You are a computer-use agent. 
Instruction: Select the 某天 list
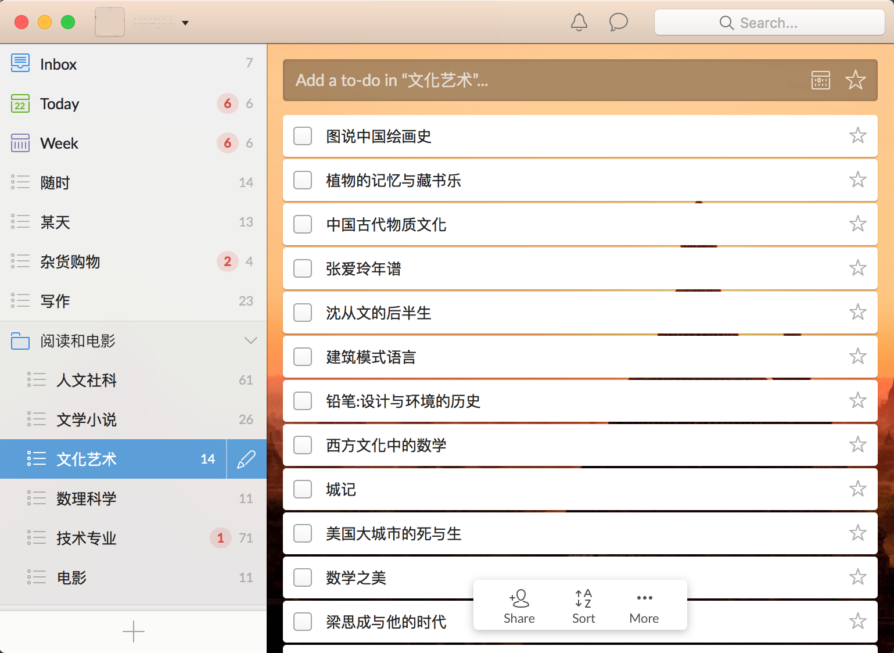coord(133,222)
